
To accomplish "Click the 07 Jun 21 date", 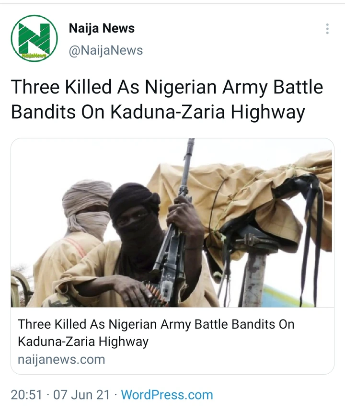I will (x=81, y=395).
